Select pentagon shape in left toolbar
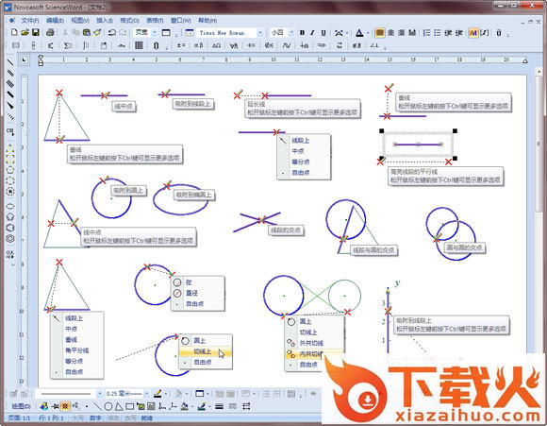Screen dimensions: 547x426 pyautogui.click(x=10, y=217)
